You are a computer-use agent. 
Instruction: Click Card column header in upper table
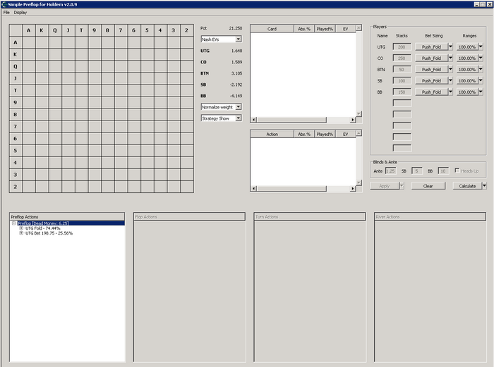272,29
